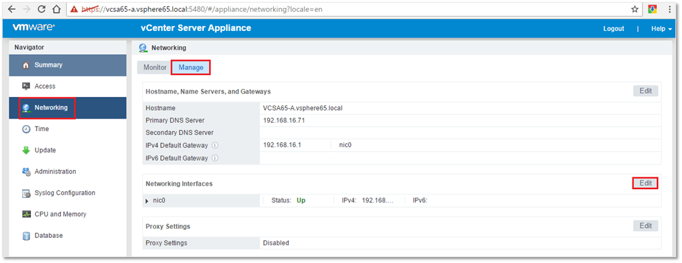Screen dimensions: 682x263
Task: Open Access in the Navigator
Action: click(x=67, y=86)
